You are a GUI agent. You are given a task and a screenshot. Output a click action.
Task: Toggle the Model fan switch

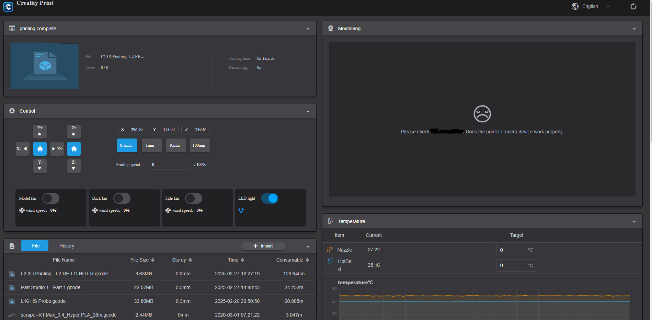(51, 198)
